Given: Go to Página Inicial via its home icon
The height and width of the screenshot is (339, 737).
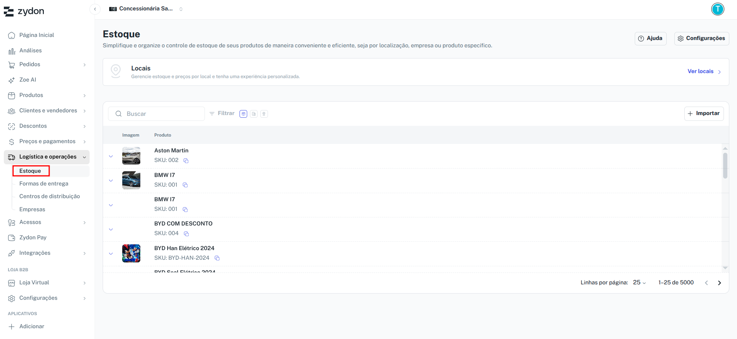Looking at the screenshot, I should (x=12, y=35).
